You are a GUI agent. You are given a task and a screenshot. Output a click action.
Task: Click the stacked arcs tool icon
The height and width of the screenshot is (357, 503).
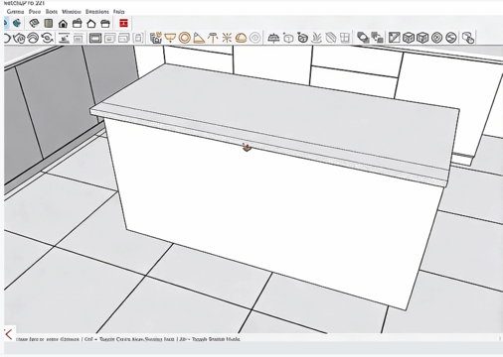click(x=33, y=38)
